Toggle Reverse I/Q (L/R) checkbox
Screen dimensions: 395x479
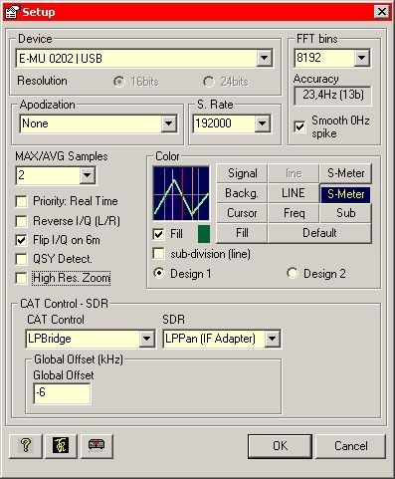(21, 221)
